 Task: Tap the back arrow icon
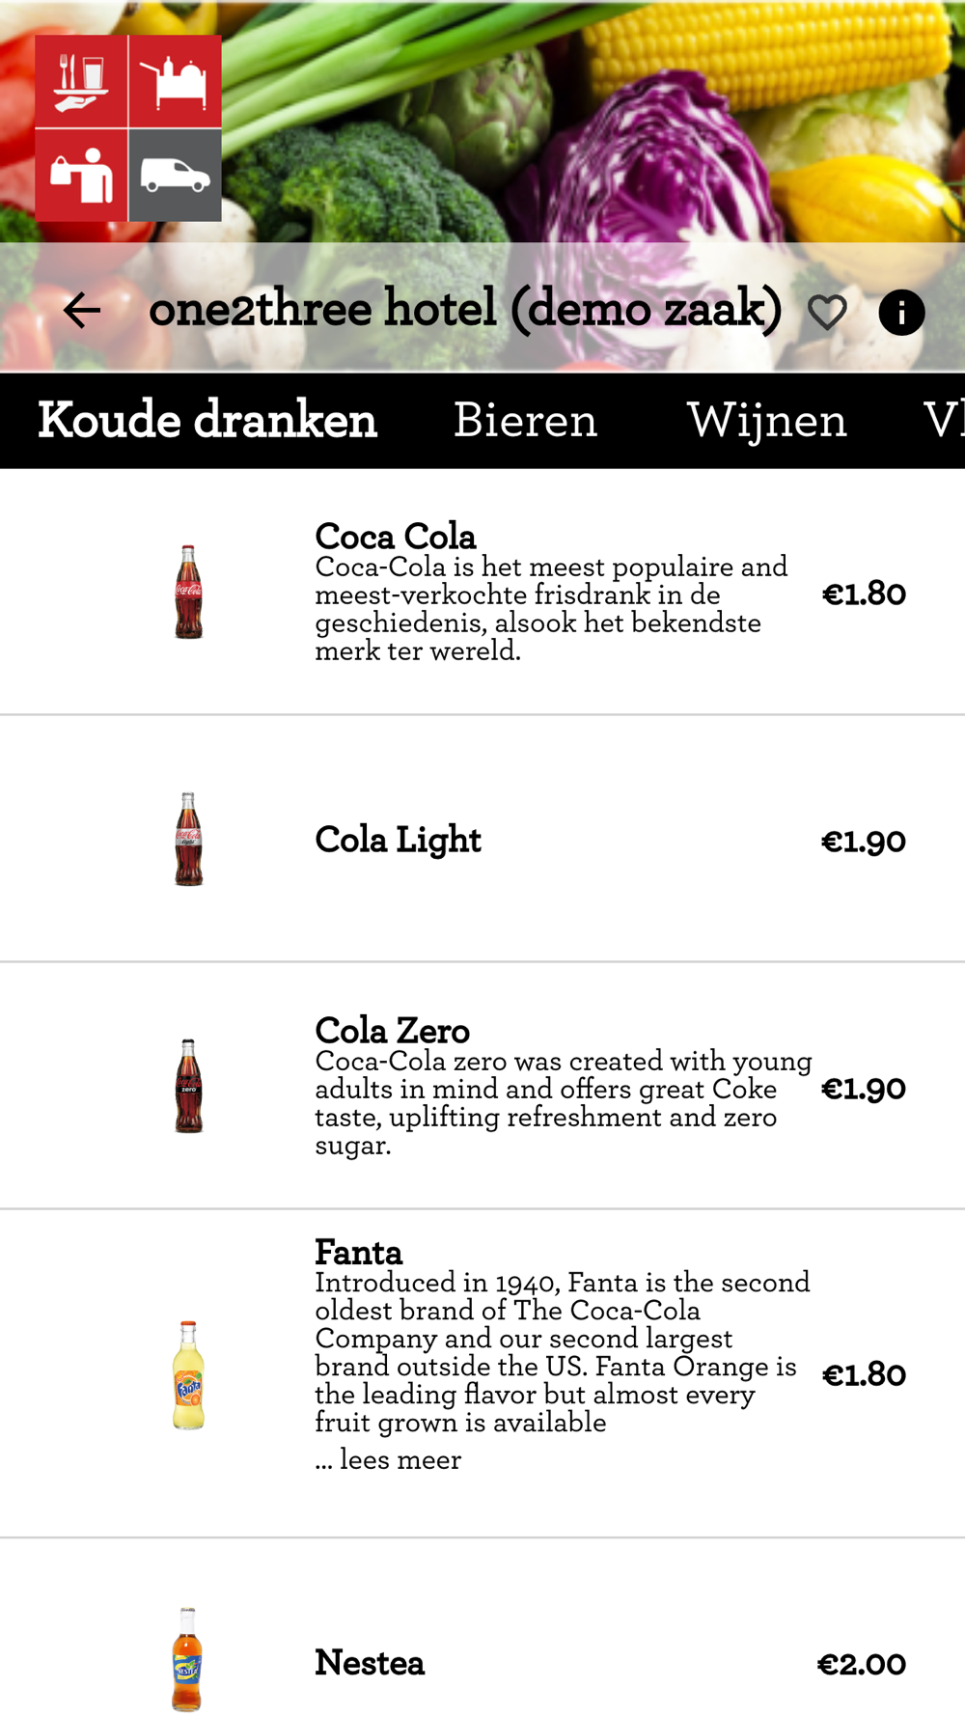(x=82, y=311)
